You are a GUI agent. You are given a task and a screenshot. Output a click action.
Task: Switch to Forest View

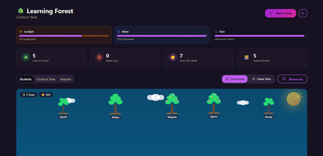[x=235, y=79]
